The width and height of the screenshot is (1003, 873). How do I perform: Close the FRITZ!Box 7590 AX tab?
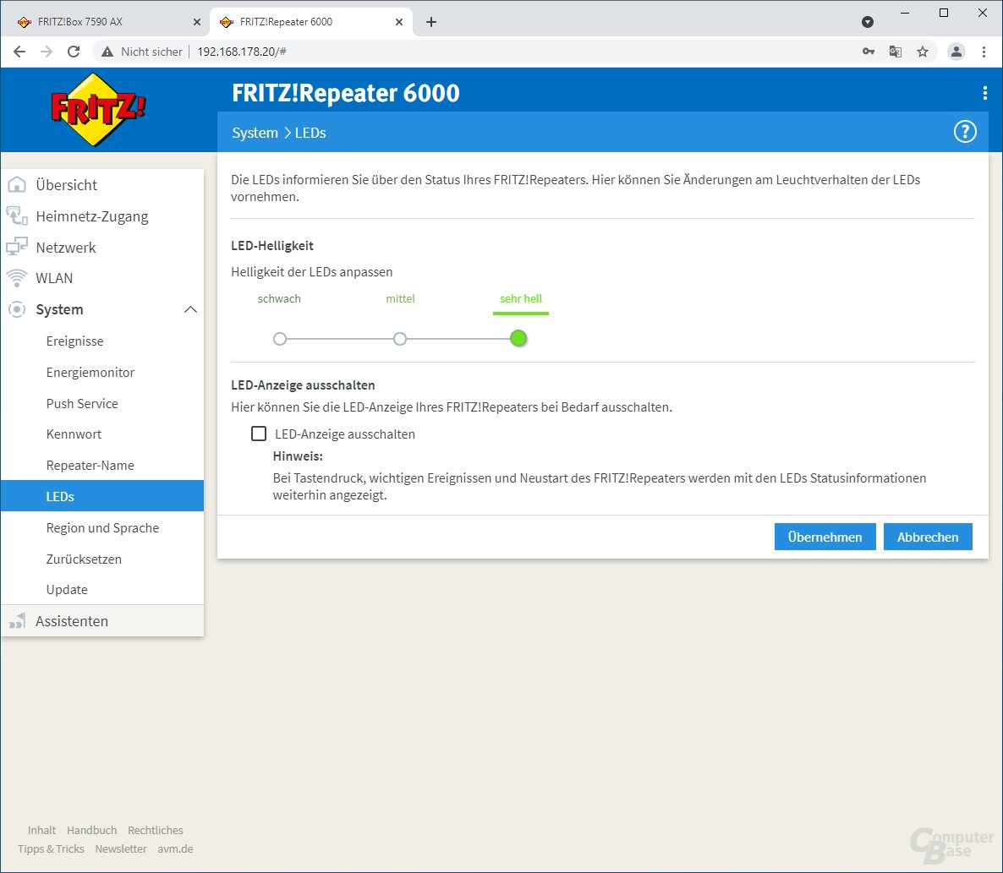tap(196, 22)
